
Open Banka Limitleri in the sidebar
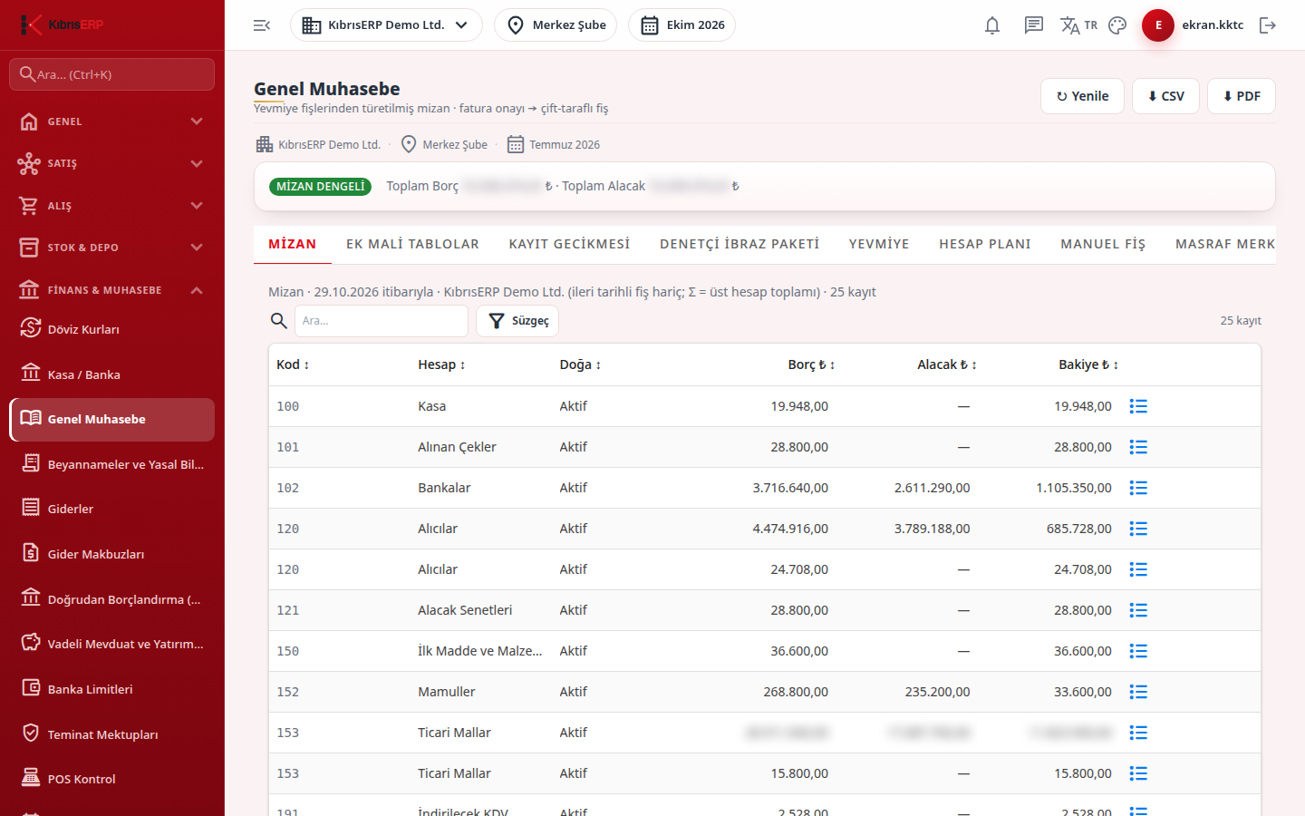point(111,689)
